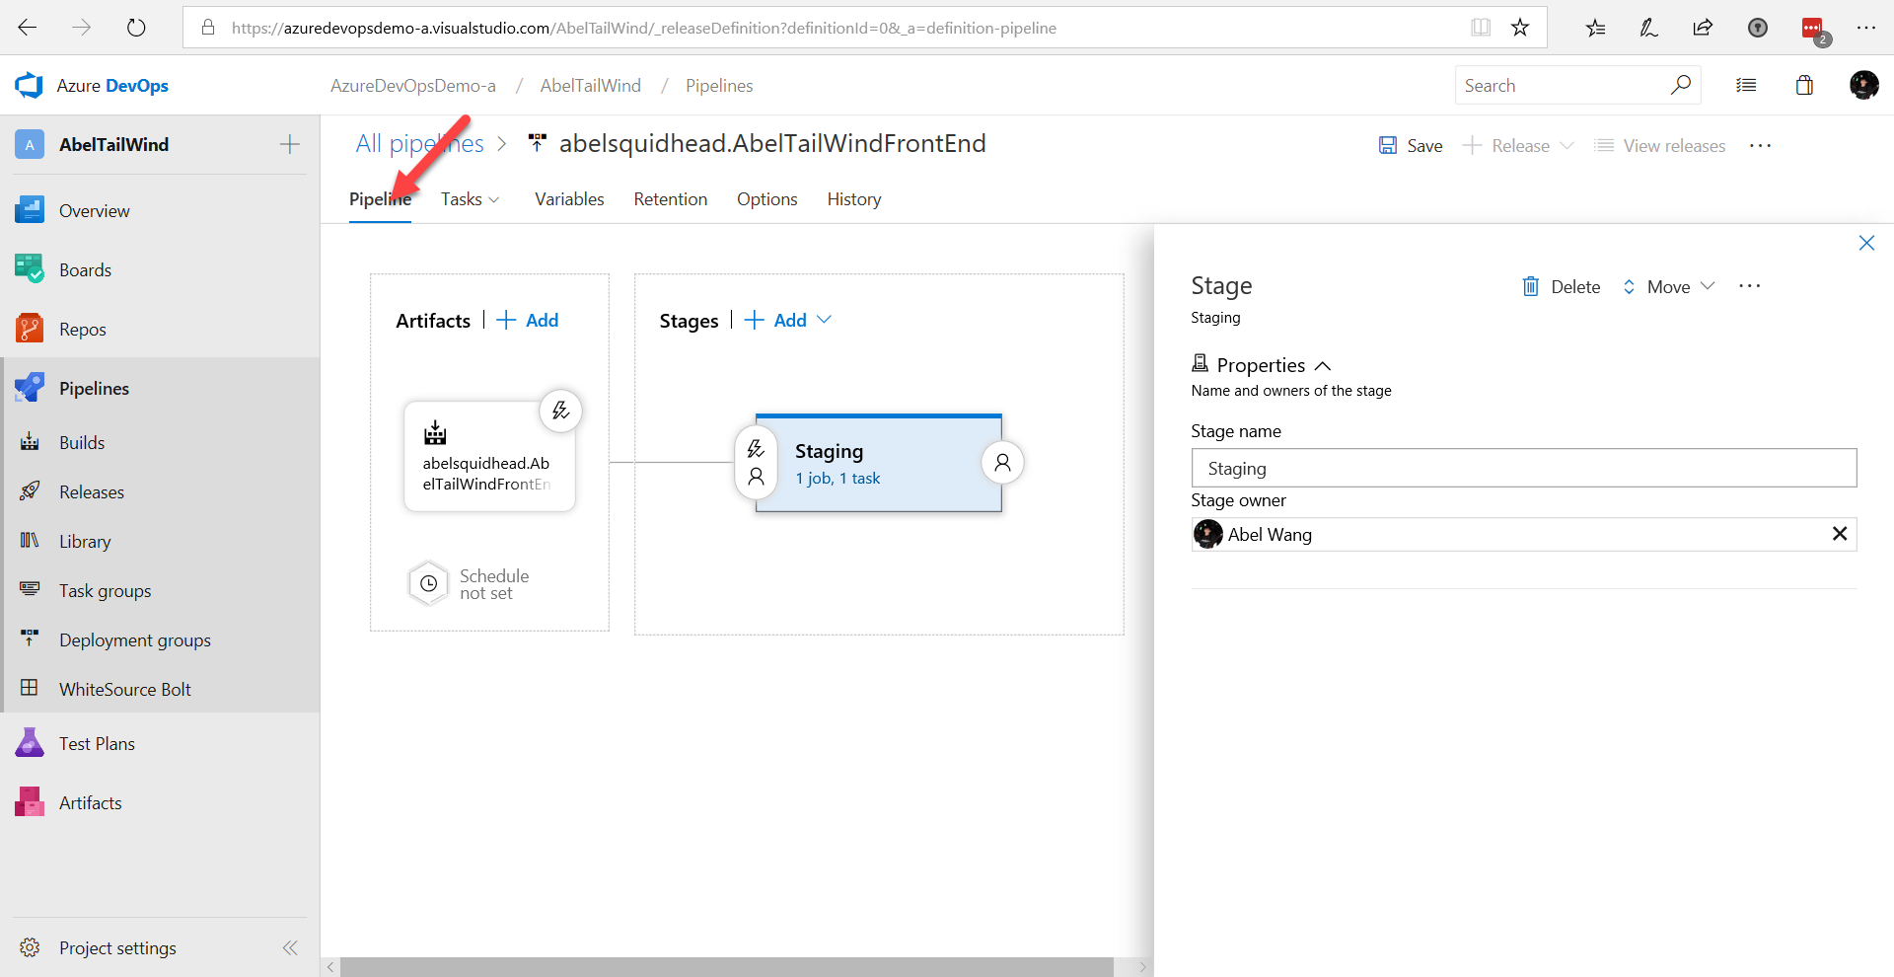The height and width of the screenshot is (977, 1894).
Task: Expand the Tasks dropdown tab
Action: pyautogui.click(x=470, y=199)
